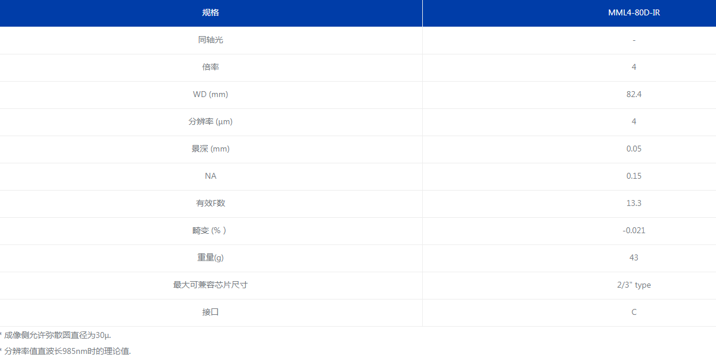The width and height of the screenshot is (716, 364).
Task: Select the 分辨率 value 4
Action: click(634, 121)
